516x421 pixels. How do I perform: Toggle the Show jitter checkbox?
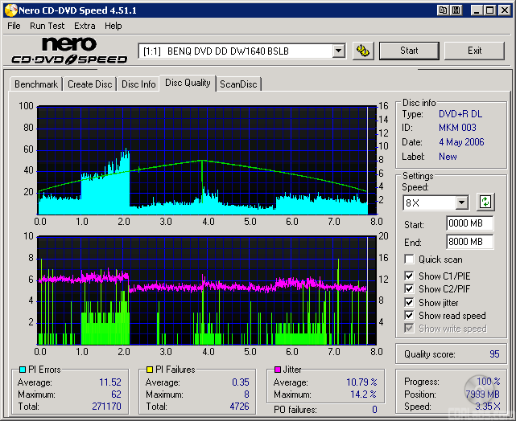(x=410, y=302)
